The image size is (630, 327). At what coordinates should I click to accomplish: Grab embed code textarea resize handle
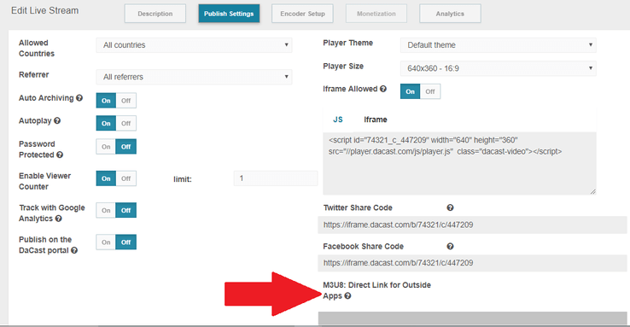tap(593, 191)
